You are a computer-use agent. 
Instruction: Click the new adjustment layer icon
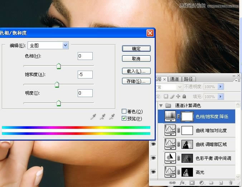click(x=202, y=183)
